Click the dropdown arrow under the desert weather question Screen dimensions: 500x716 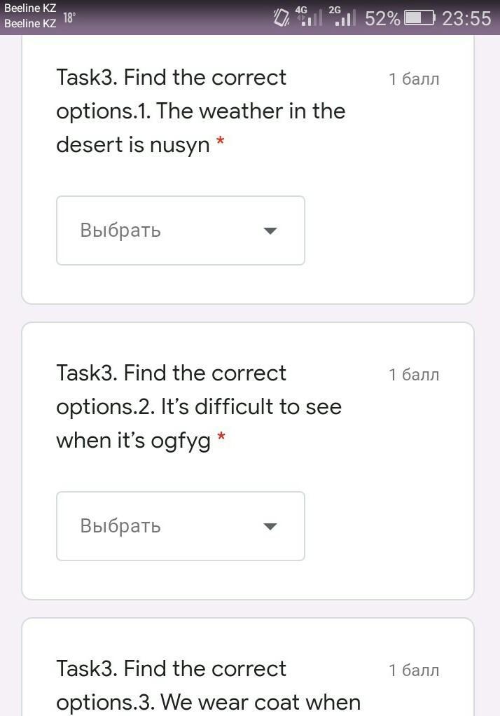pyautogui.click(x=270, y=230)
